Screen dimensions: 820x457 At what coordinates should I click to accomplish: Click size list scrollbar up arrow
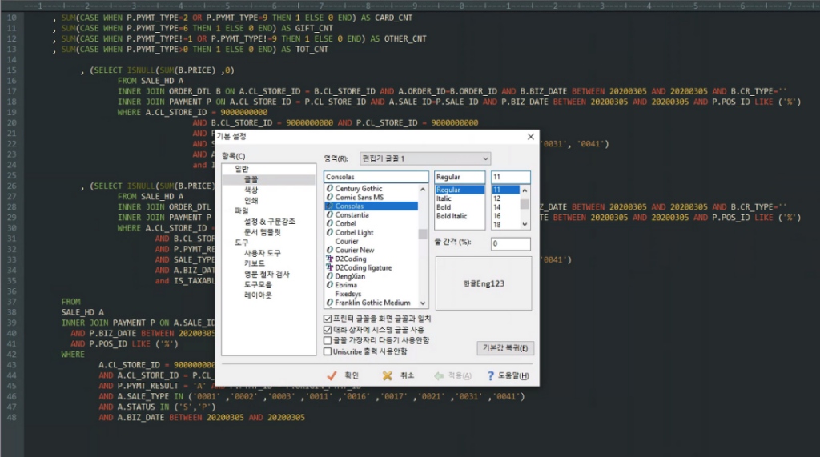coord(525,190)
